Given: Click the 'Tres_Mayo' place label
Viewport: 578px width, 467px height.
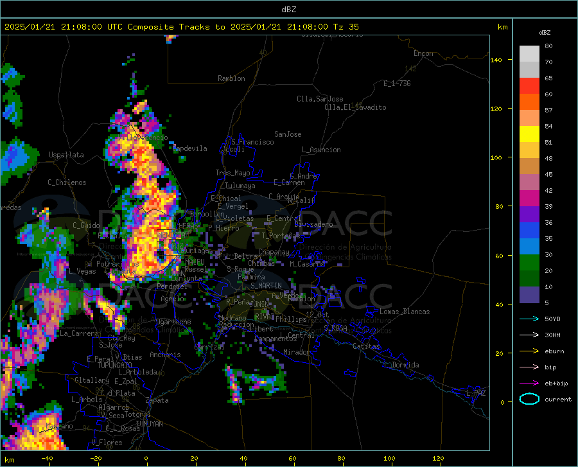Looking at the screenshot, I should 232,173.
